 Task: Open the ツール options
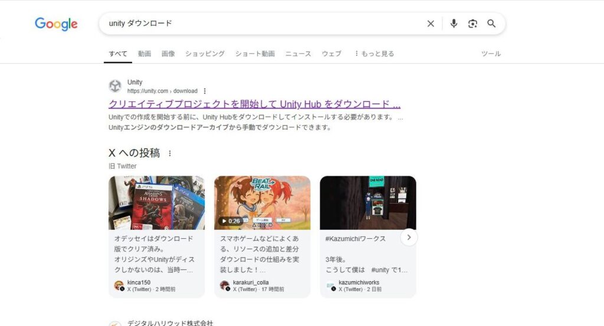491,54
